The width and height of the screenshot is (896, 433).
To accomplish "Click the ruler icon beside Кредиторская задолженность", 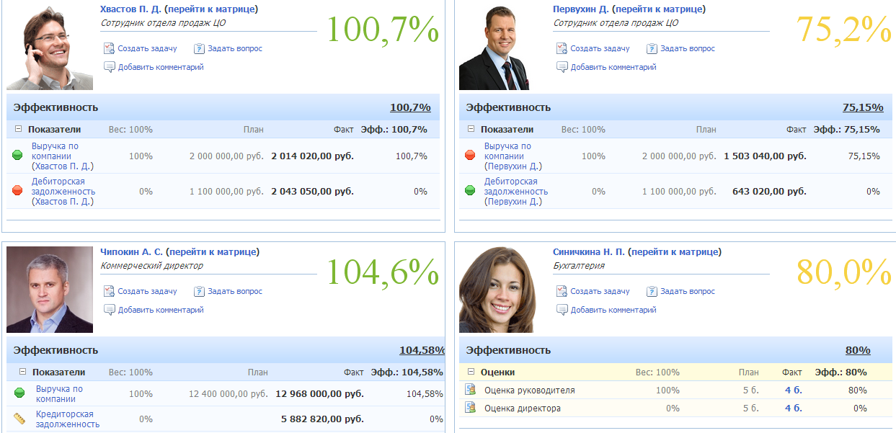I will point(19,419).
